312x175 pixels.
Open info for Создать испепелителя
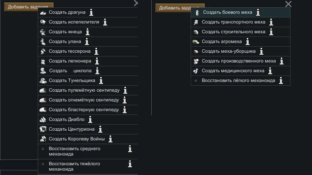pos(105,22)
